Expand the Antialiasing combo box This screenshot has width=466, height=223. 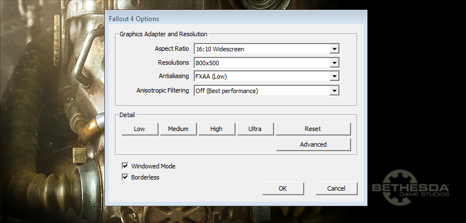click(x=266, y=76)
